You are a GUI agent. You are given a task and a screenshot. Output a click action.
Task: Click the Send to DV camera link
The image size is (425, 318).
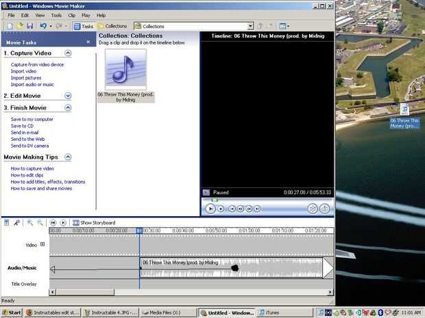[29, 146]
